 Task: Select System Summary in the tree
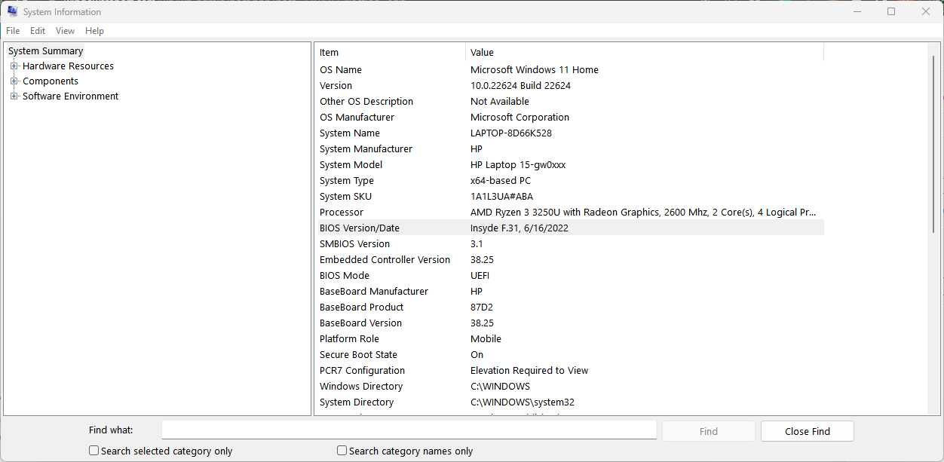tap(45, 51)
